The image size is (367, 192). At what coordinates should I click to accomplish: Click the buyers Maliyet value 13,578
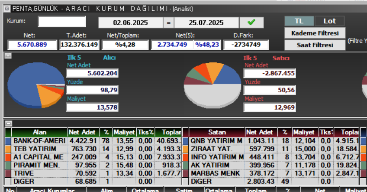click(92, 107)
